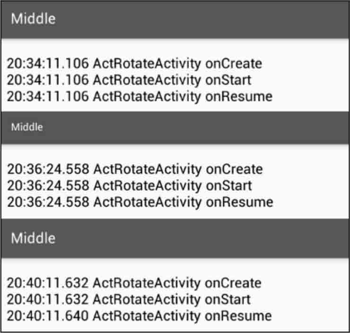The width and height of the screenshot is (350, 333).
Task: Click the onResume word at 20:36:24.558
Action: tap(239, 202)
